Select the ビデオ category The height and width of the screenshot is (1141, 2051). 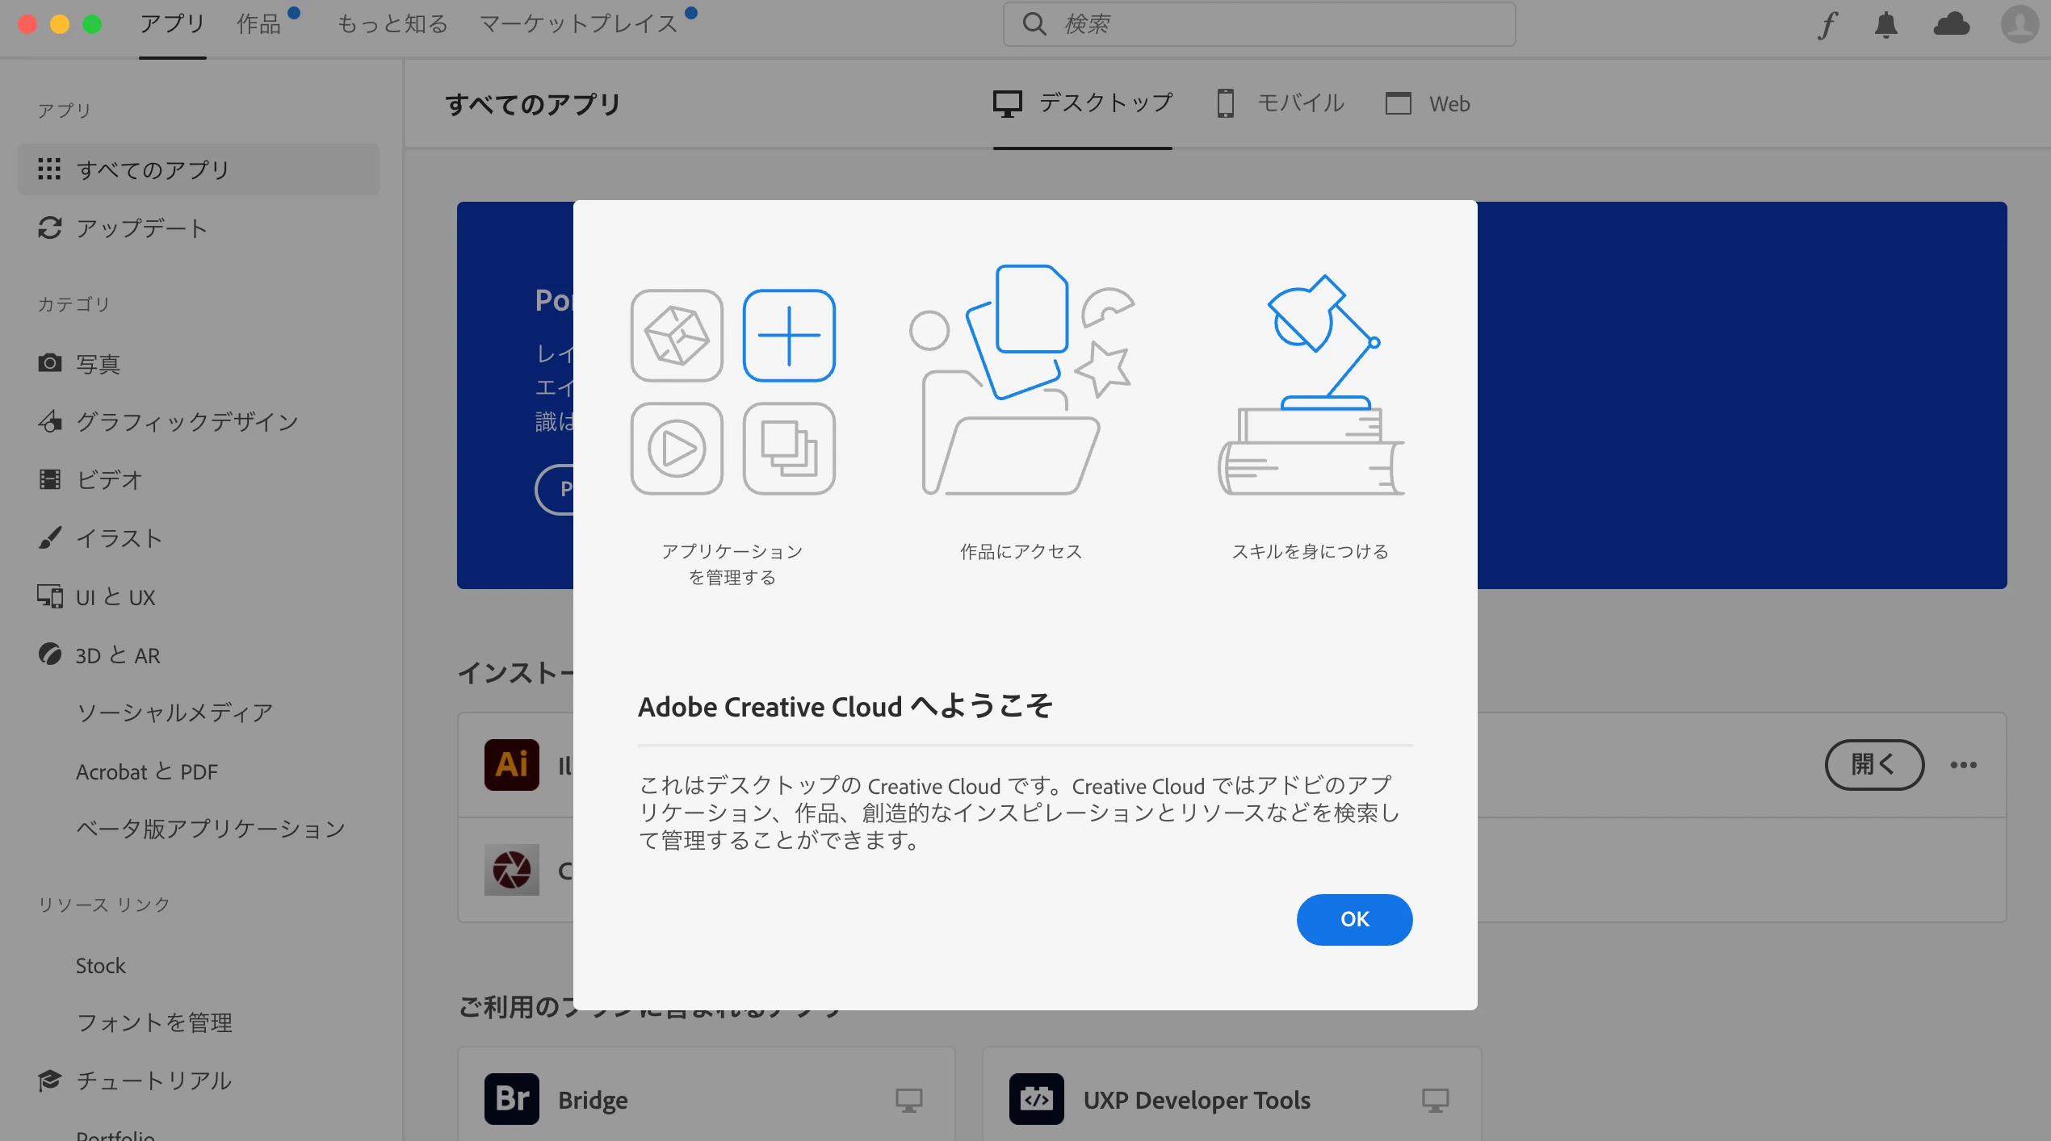109,480
